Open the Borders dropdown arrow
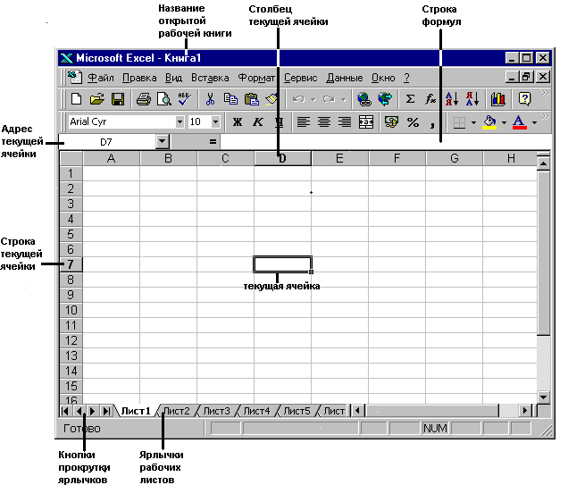Image resolution: width=568 pixels, height=485 pixels. (x=473, y=122)
